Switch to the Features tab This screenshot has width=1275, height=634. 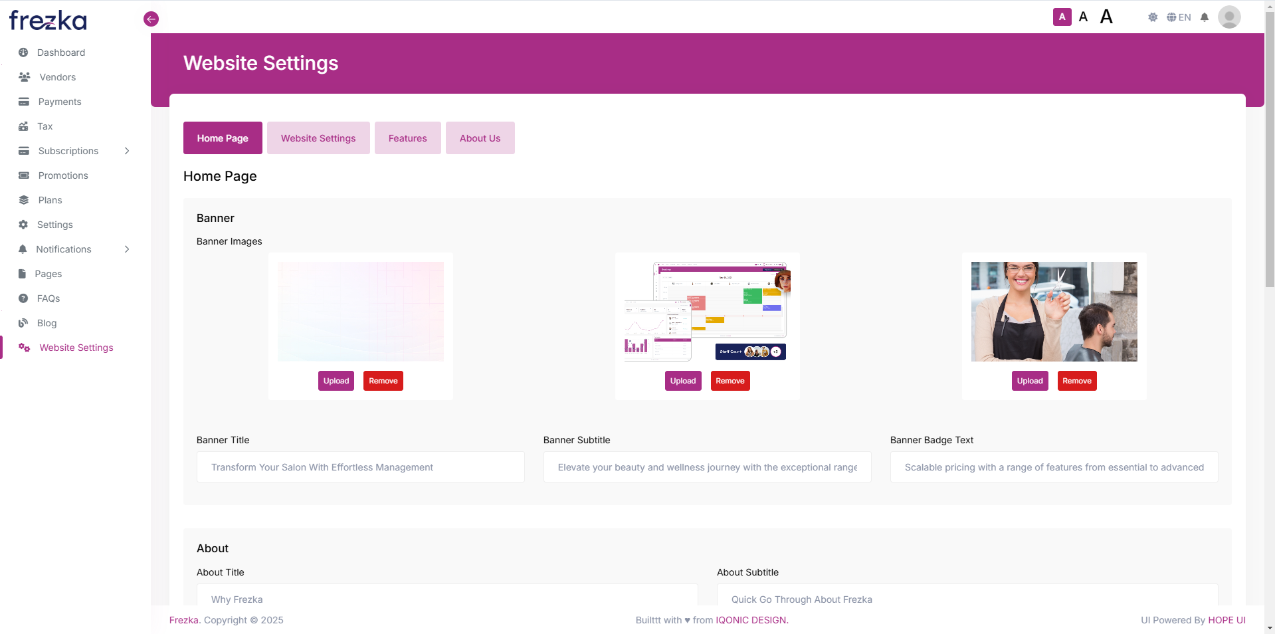tap(407, 138)
